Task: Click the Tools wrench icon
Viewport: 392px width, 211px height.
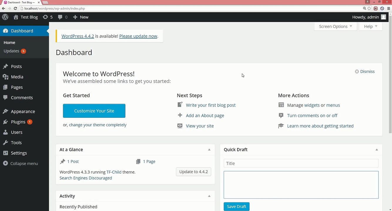Action: pos(5,143)
